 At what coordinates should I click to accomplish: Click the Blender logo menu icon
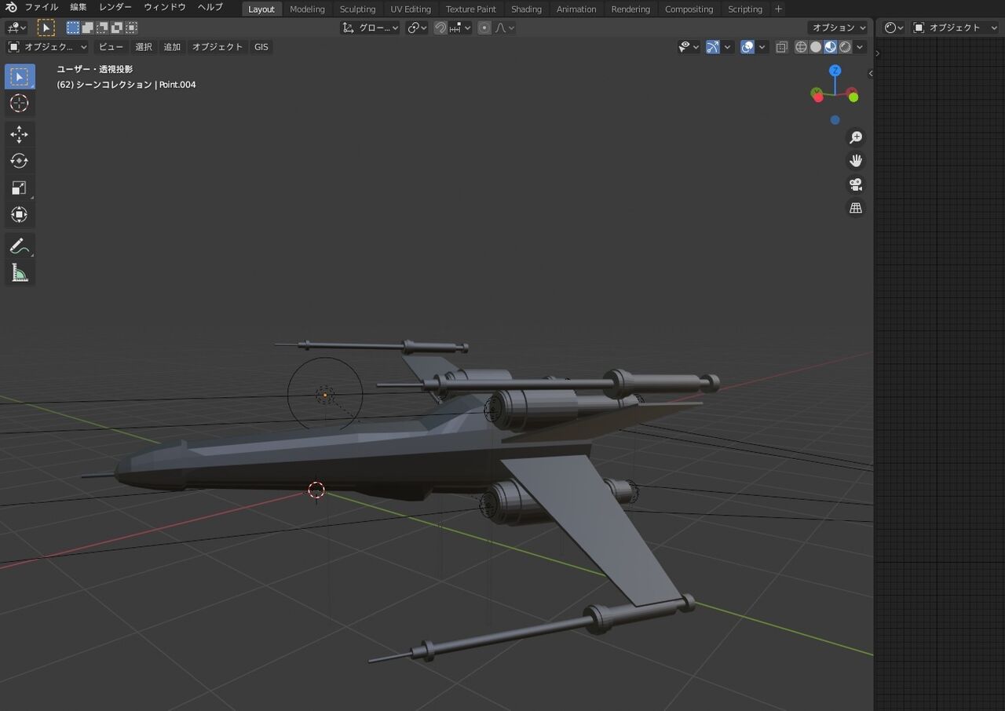point(11,8)
